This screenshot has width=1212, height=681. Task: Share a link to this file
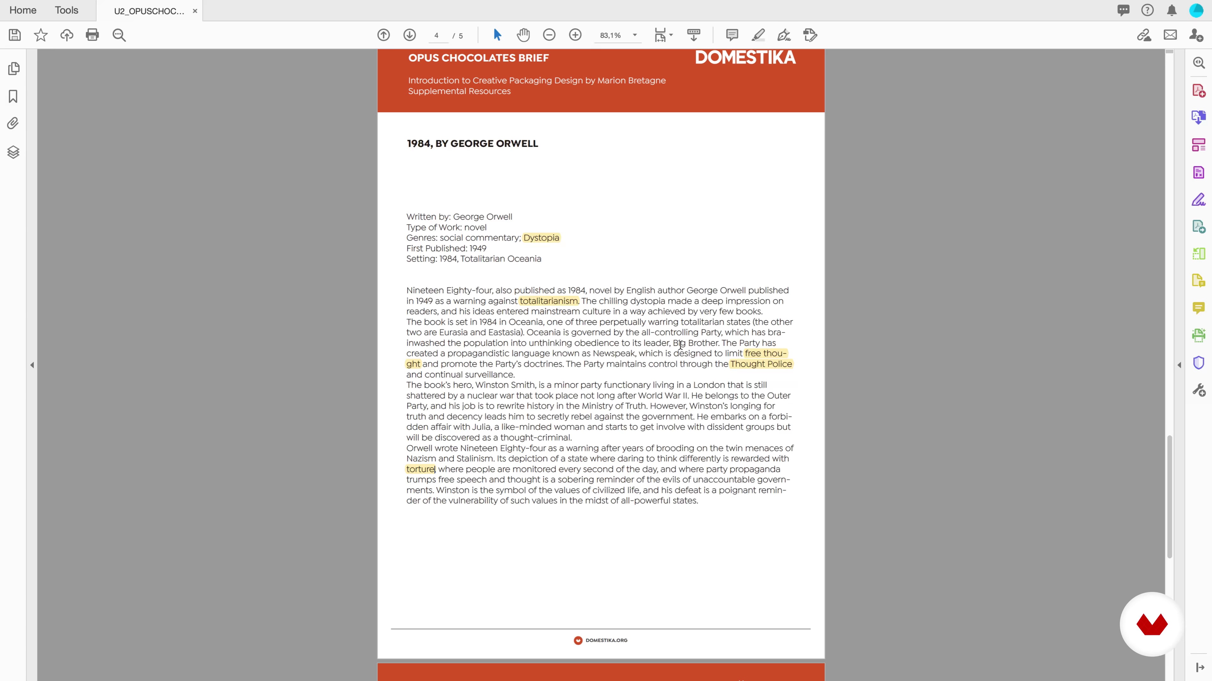click(1144, 35)
